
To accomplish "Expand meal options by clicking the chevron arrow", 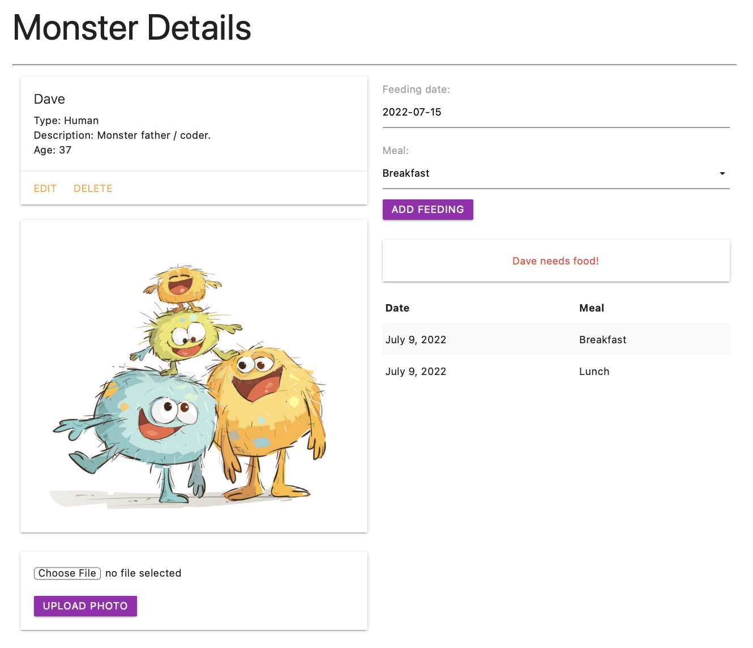I will (x=722, y=173).
